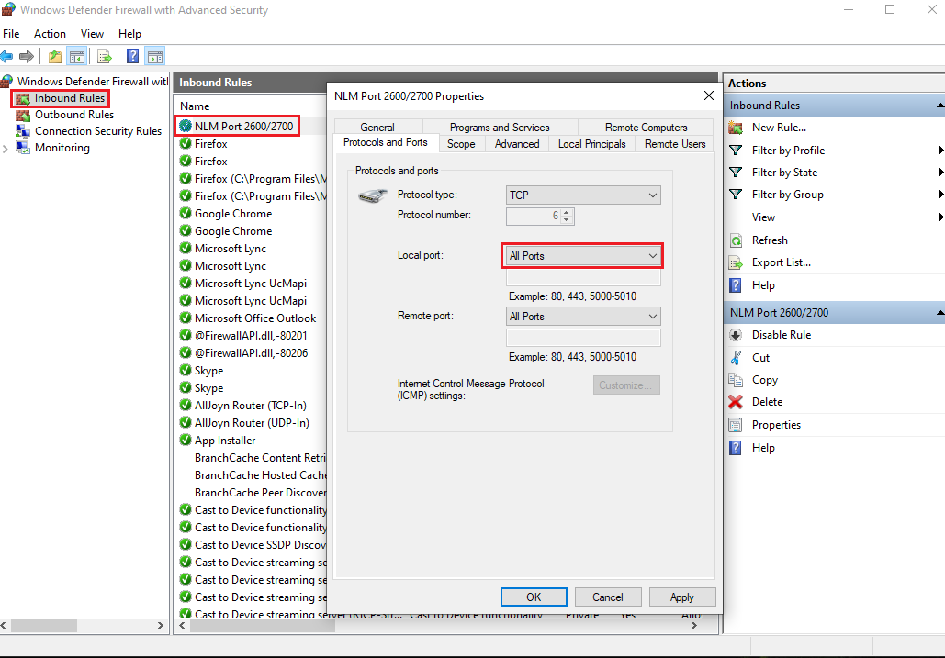Click the Copy icon in Actions pane
The width and height of the screenshot is (945, 658).
736,380
